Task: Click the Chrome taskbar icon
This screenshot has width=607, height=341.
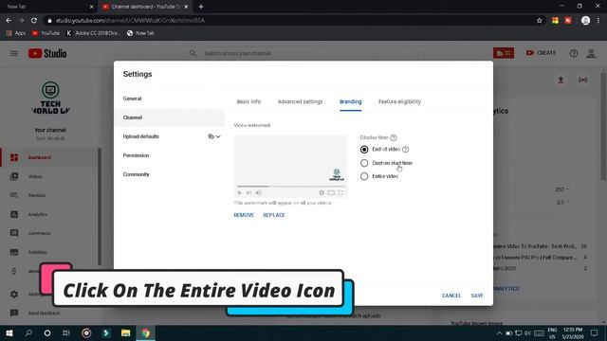Action: pos(145,332)
